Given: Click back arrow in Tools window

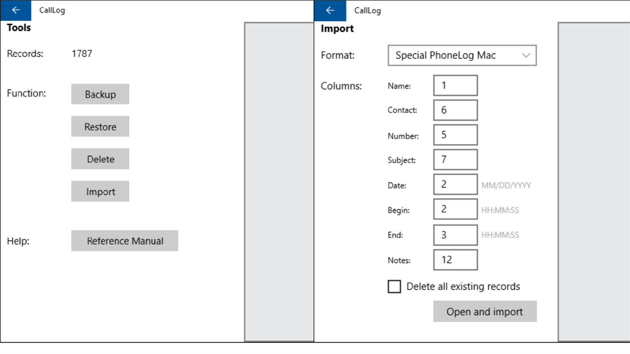Looking at the screenshot, I should 16,10.
